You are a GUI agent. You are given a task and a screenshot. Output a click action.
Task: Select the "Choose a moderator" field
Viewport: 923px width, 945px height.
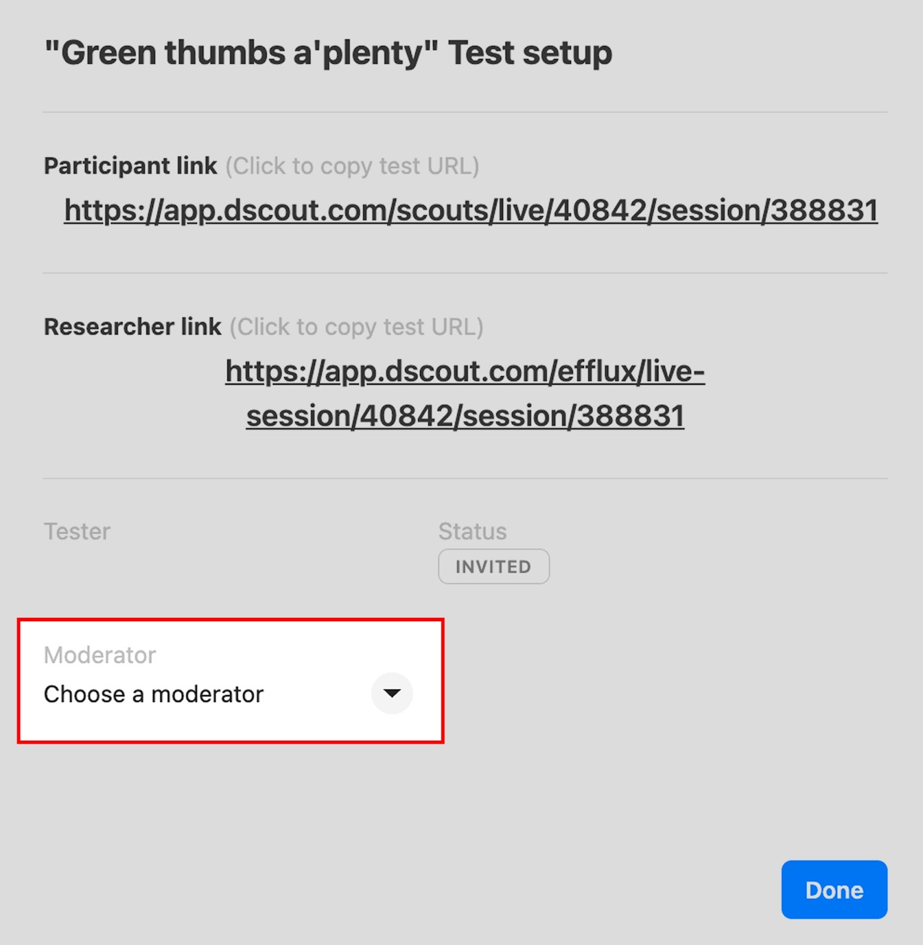(x=154, y=695)
